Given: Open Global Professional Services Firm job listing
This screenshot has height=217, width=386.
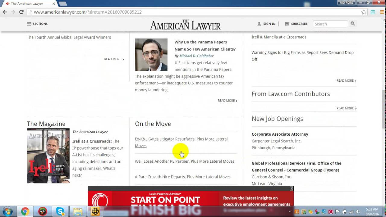Looking at the screenshot, I should [x=296, y=167].
